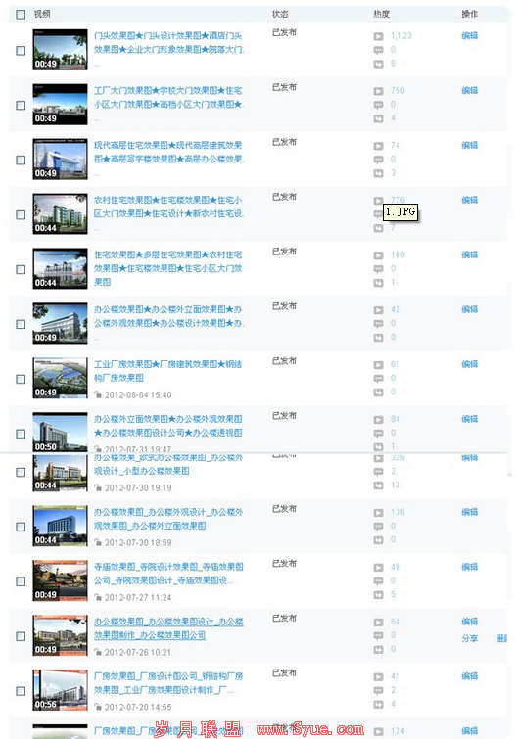Click the comment icon beside 2 in the 326-view row
This screenshot has width=515, height=739.
point(378,472)
